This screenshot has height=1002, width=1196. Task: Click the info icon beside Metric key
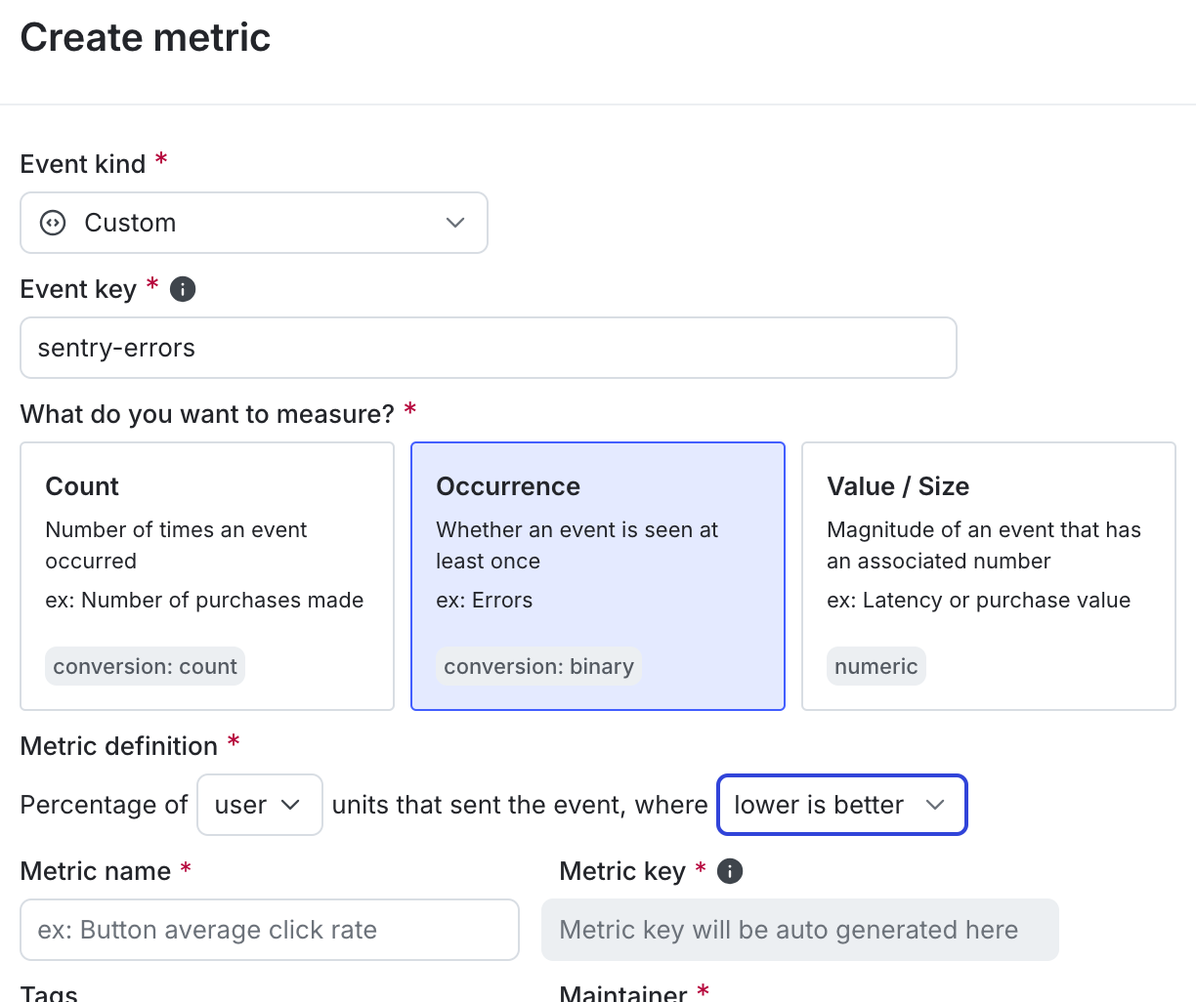tap(729, 871)
